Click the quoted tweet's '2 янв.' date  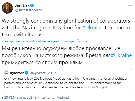[53, 73]
